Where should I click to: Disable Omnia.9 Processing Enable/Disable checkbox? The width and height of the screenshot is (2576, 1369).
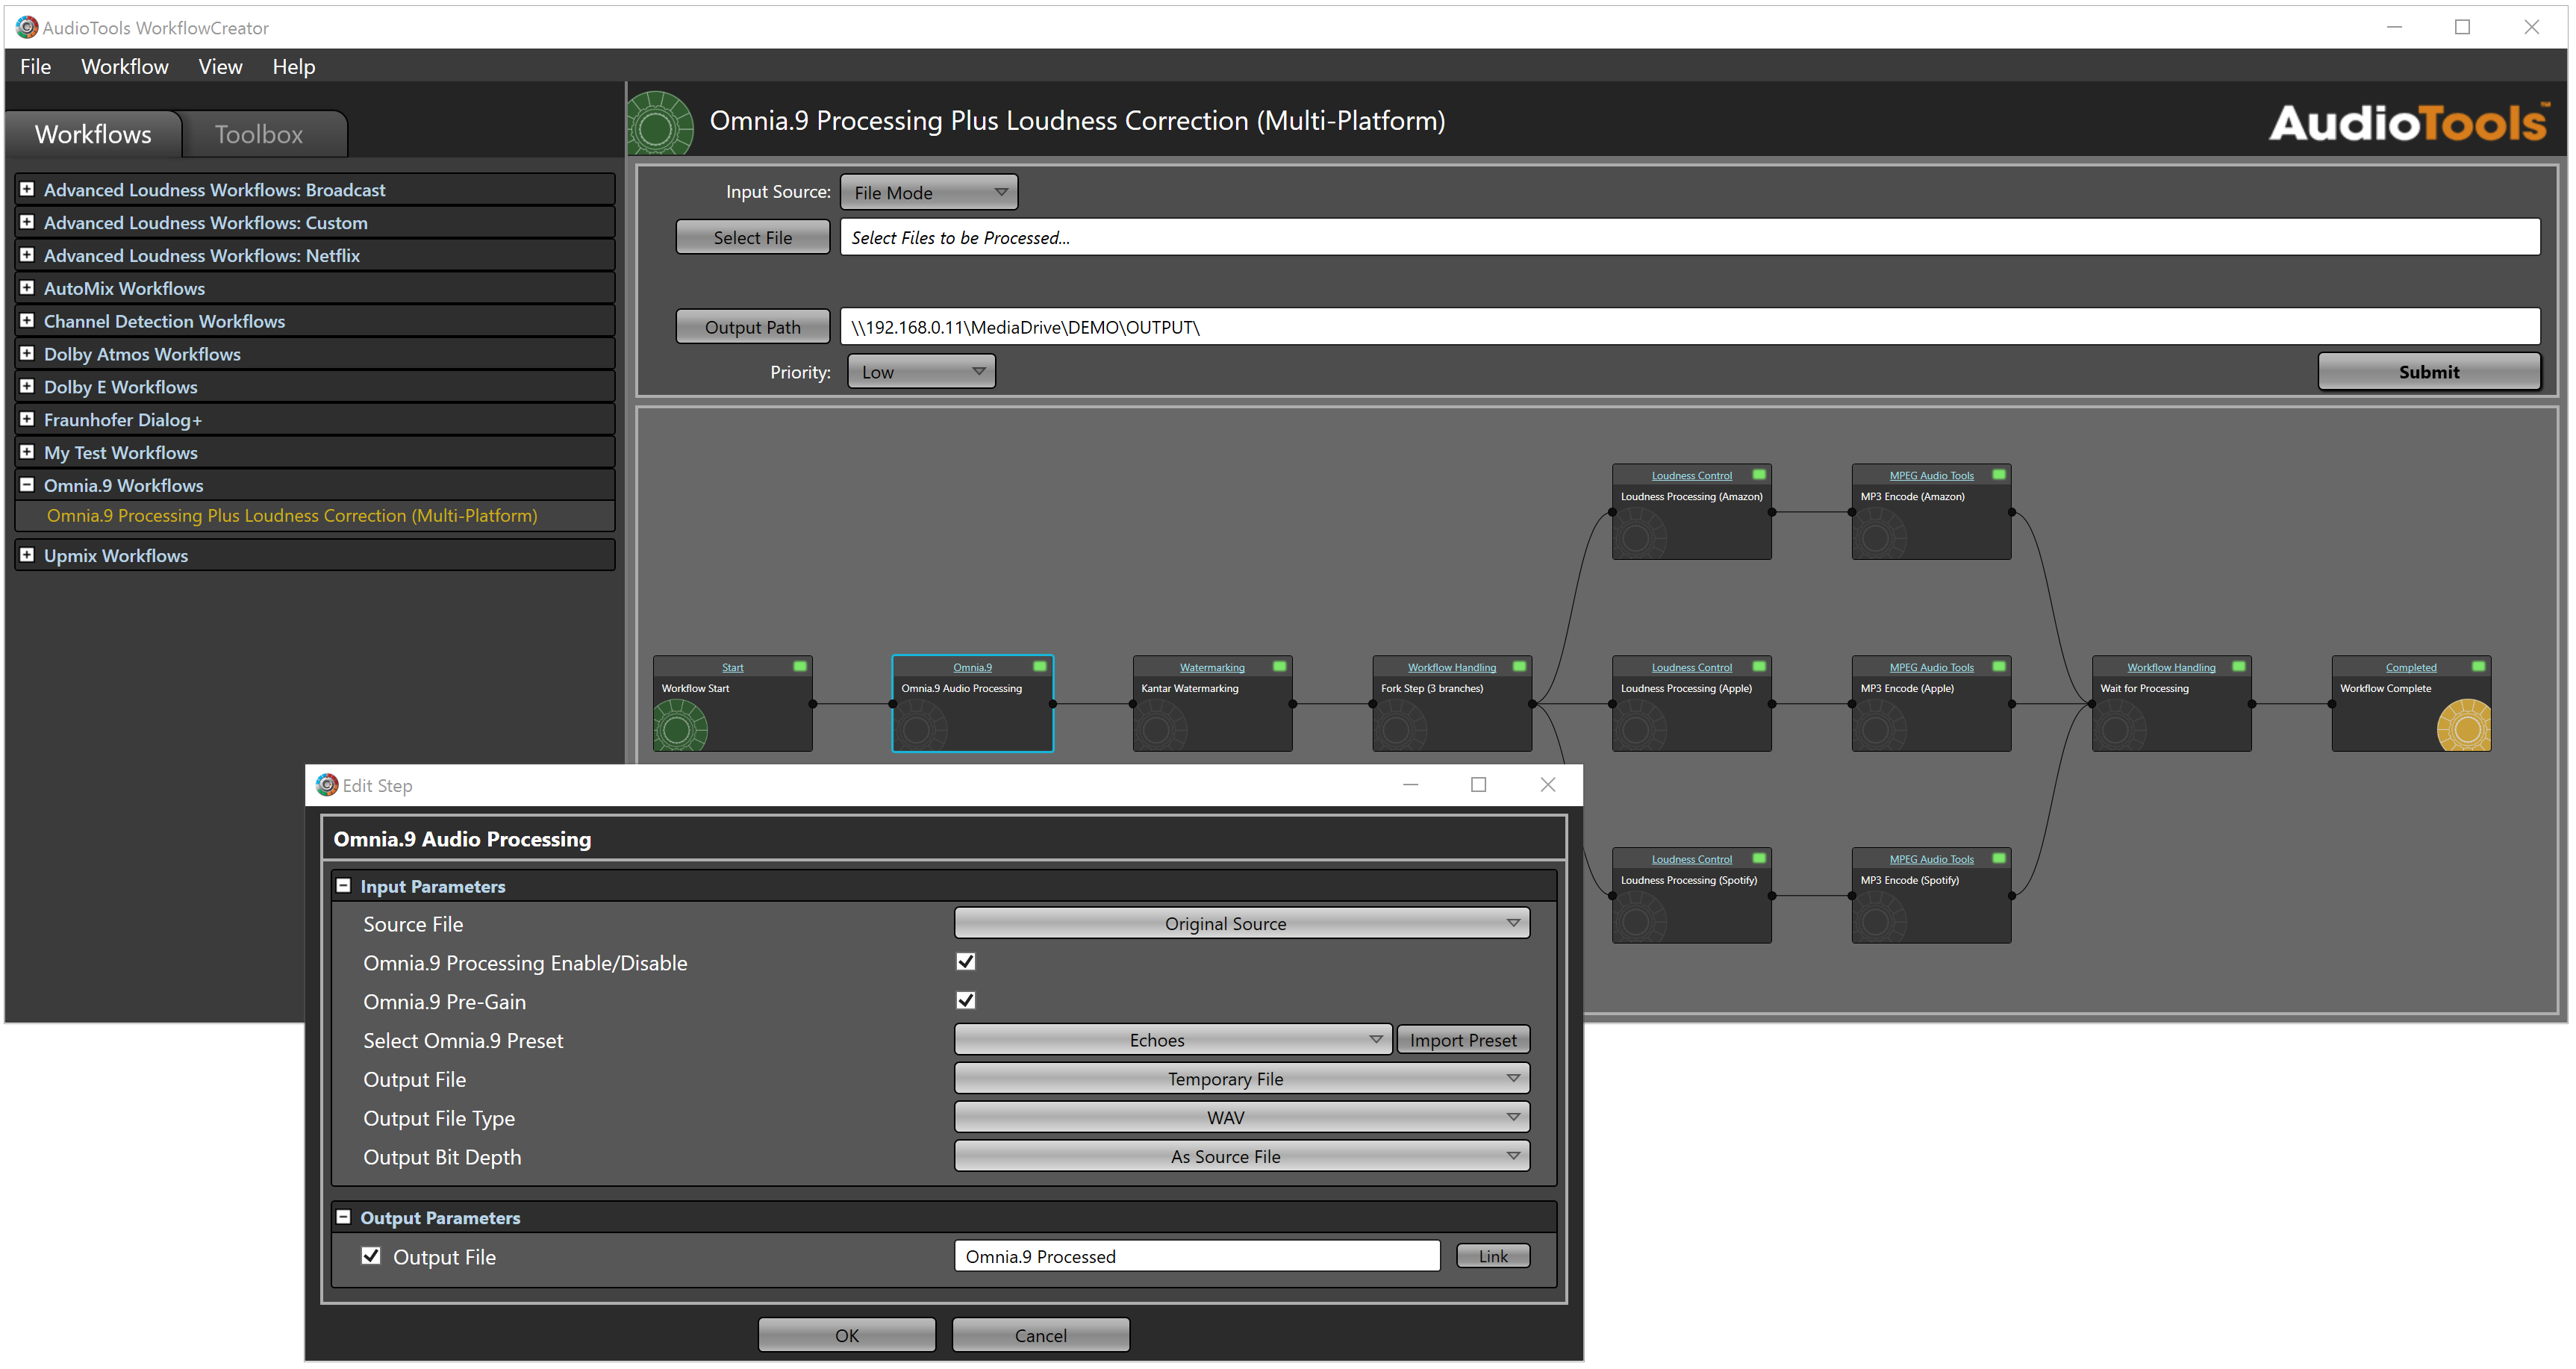click(x=966, y=962)
